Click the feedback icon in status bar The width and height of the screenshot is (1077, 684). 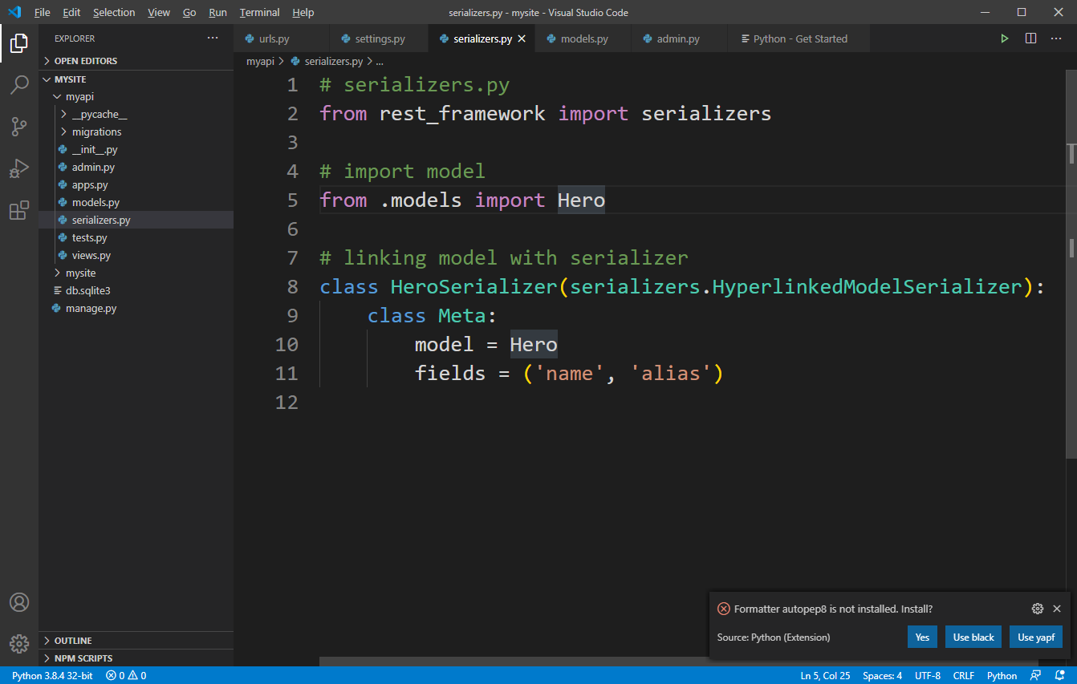(x=1036, y=676)
